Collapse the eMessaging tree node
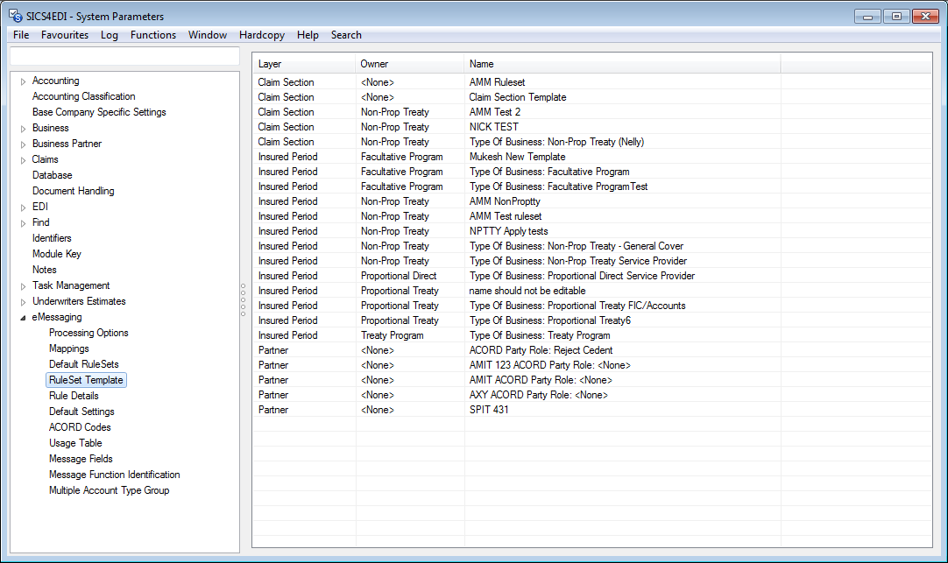 23,316
